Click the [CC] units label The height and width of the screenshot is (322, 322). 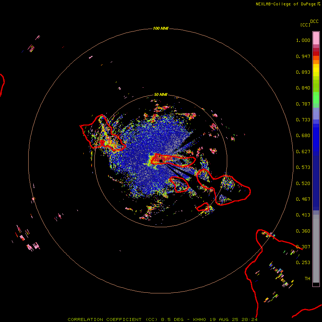(305, 25)
